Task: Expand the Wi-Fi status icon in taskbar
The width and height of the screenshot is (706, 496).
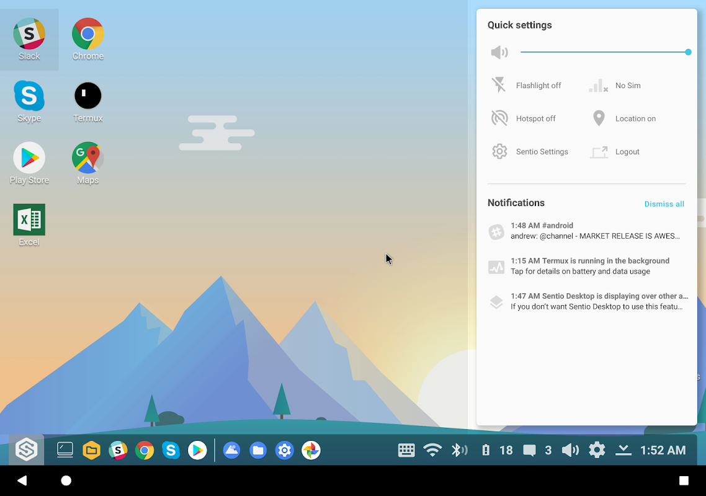Action: [x=433, y=450]
